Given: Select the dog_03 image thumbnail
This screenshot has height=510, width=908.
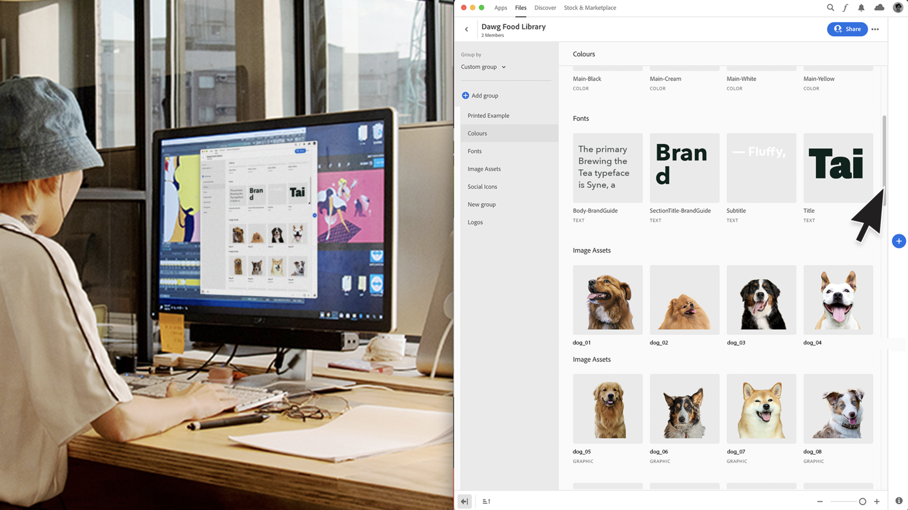Looking at the screenshot, I should point(761,300).
